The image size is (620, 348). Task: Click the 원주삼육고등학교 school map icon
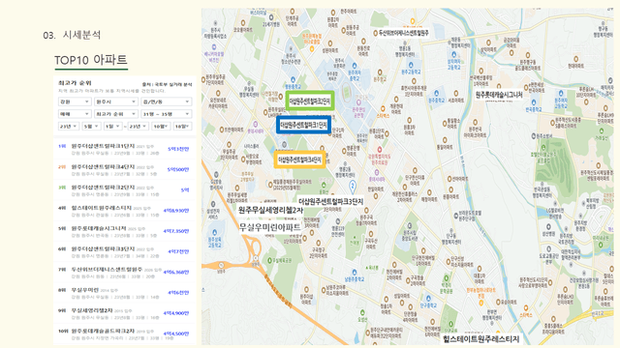(x=214, y=232)
